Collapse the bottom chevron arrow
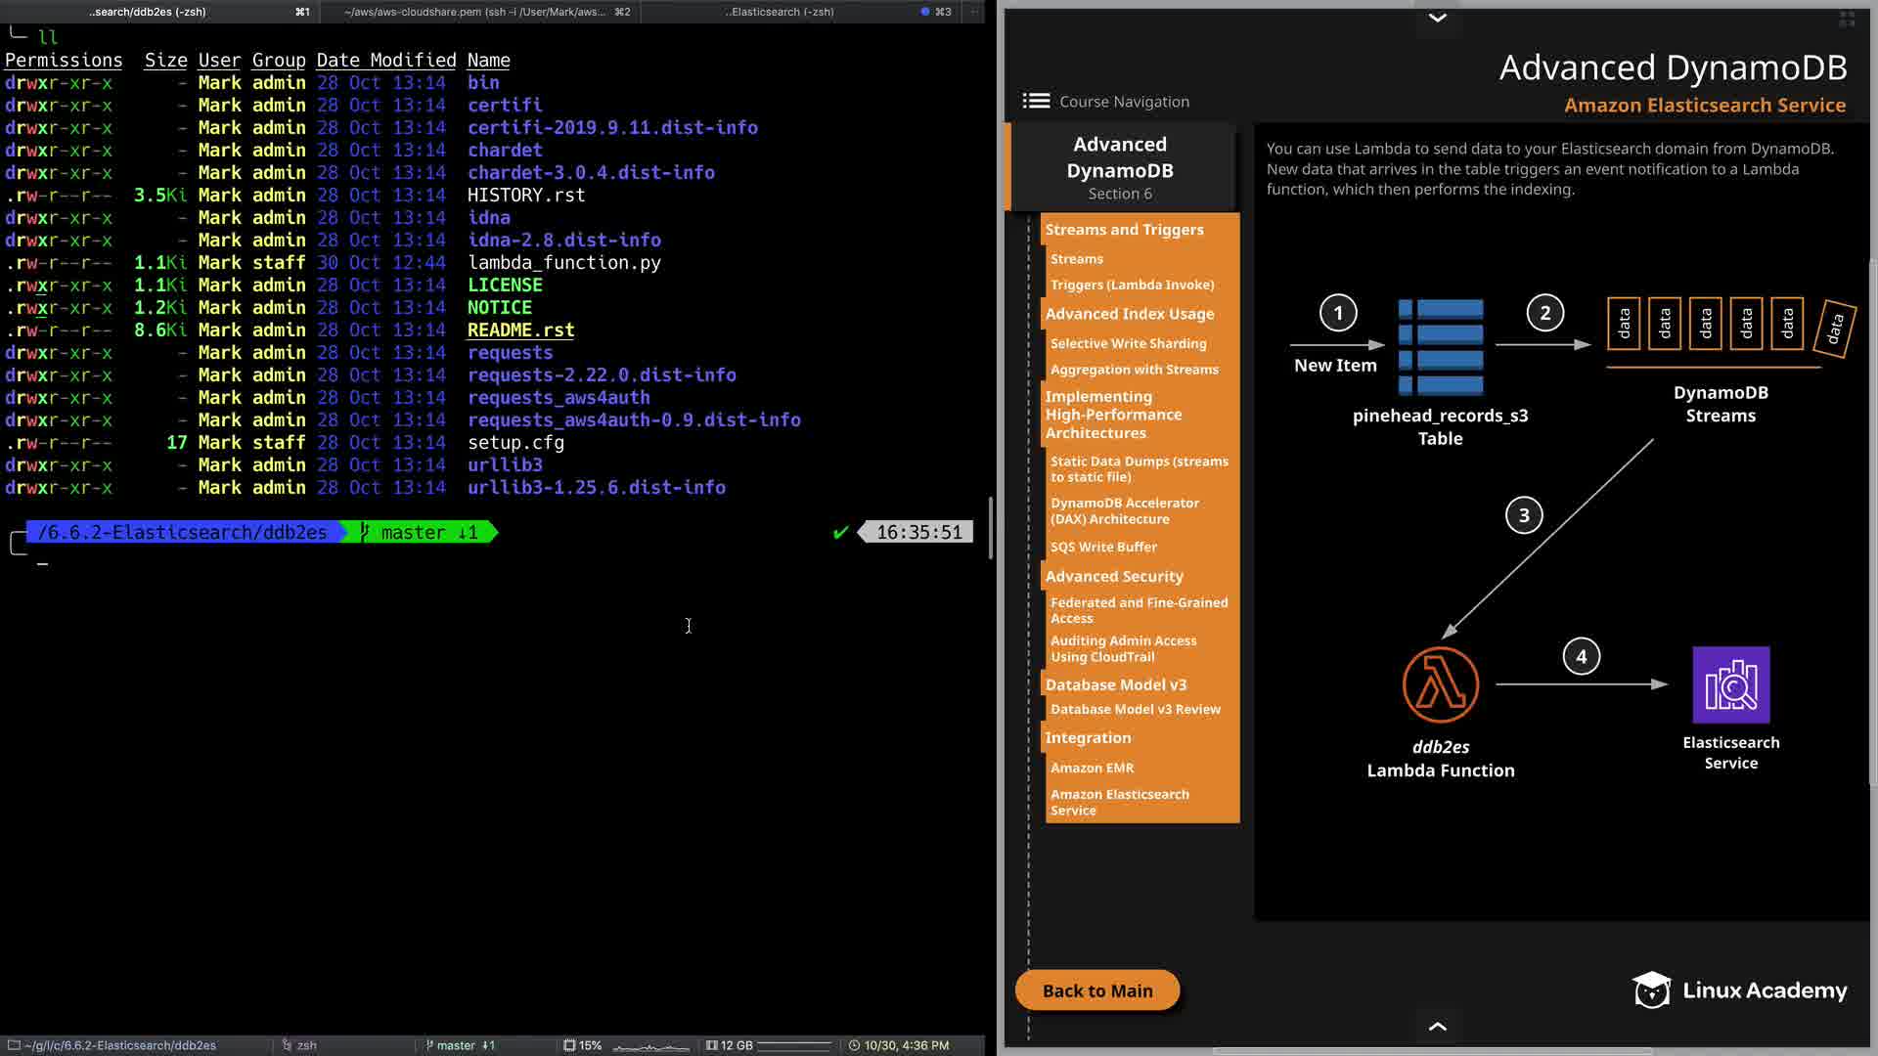Image resolution: width=1878 pixels, height=1056 pixels. pyautogui.click(x=1437, y=1026)
